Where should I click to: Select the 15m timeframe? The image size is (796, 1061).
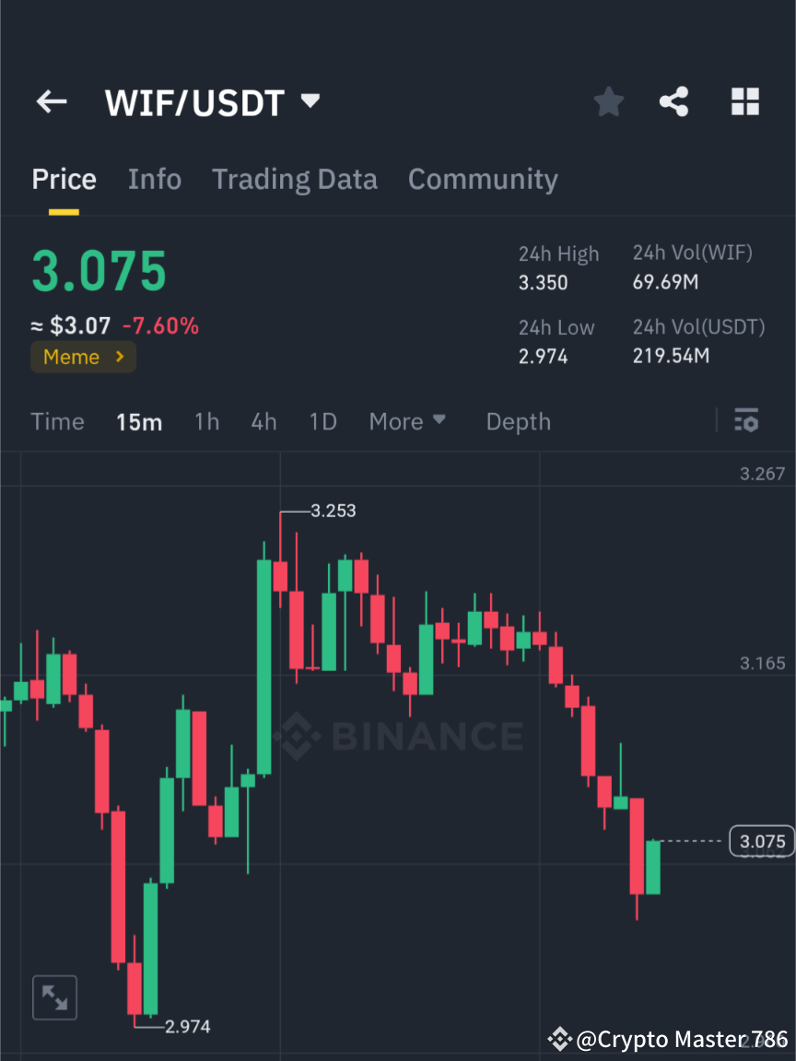(139, 421)
